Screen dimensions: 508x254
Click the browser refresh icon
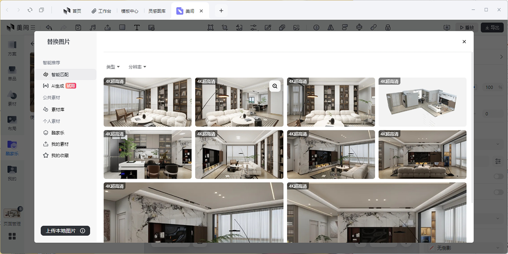pos(30,10)
